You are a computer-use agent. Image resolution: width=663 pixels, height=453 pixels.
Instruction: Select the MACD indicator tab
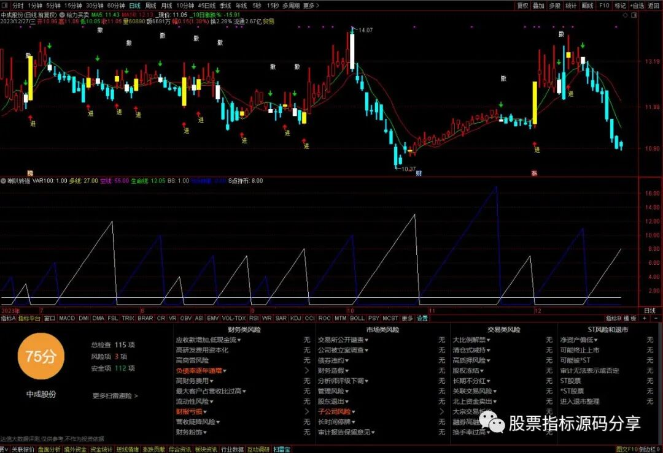click(67, 318)
